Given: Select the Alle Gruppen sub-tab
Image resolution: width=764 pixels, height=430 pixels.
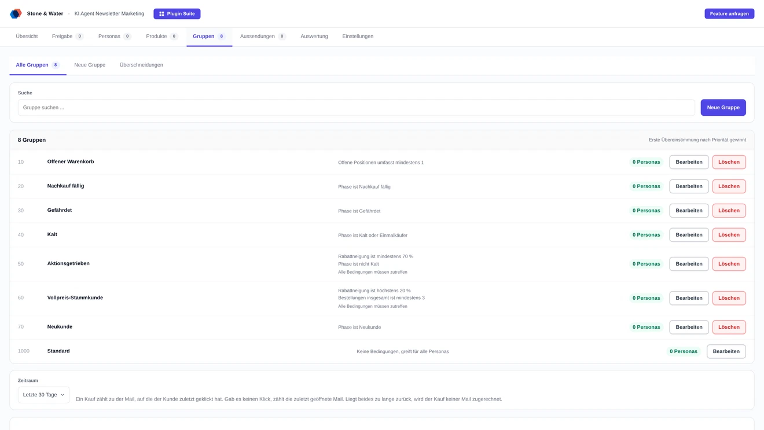Looking at the screenshot, I should 38,65.
